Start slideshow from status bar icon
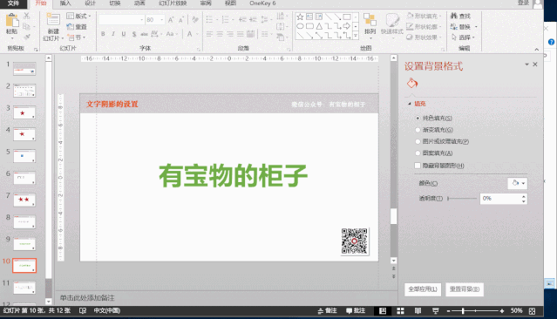 pyautogui.click(x=435, y=311)
